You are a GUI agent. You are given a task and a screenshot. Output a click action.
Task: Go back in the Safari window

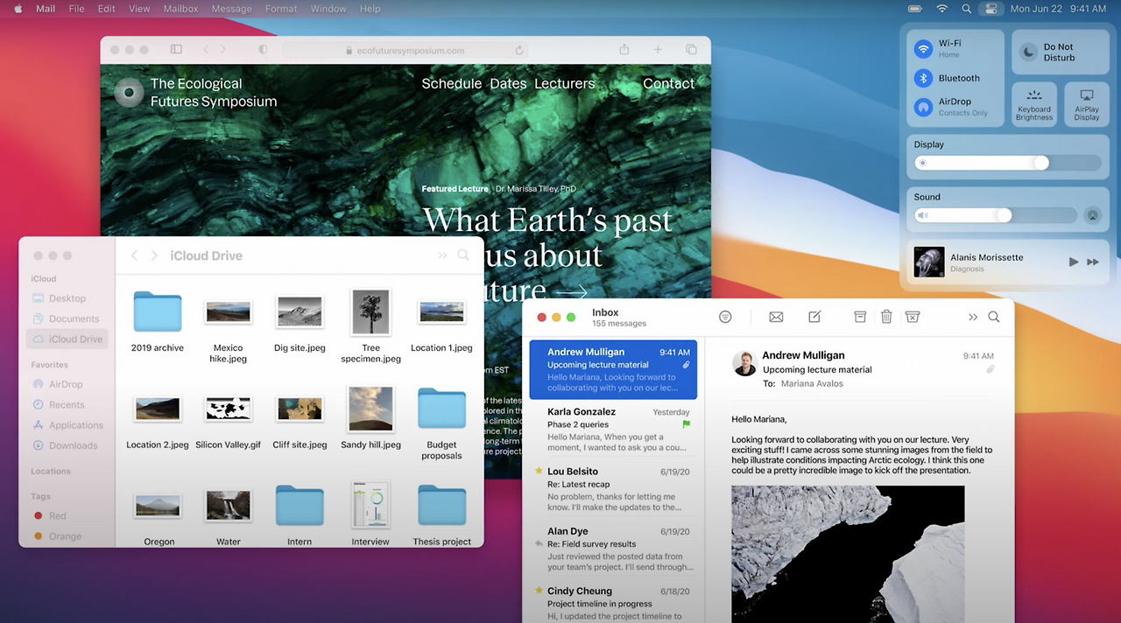tap(206, 50)
